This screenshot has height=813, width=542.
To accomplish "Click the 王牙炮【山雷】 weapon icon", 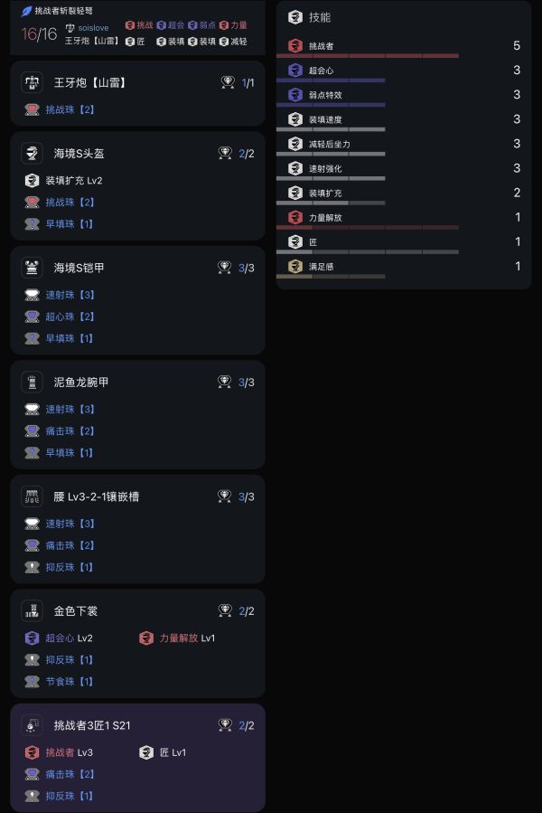I will tap(33, 82).
